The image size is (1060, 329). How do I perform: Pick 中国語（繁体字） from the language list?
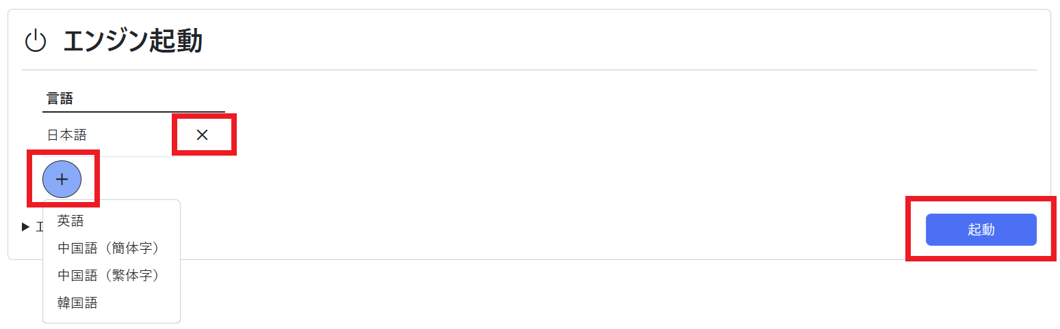pos(108,275)
